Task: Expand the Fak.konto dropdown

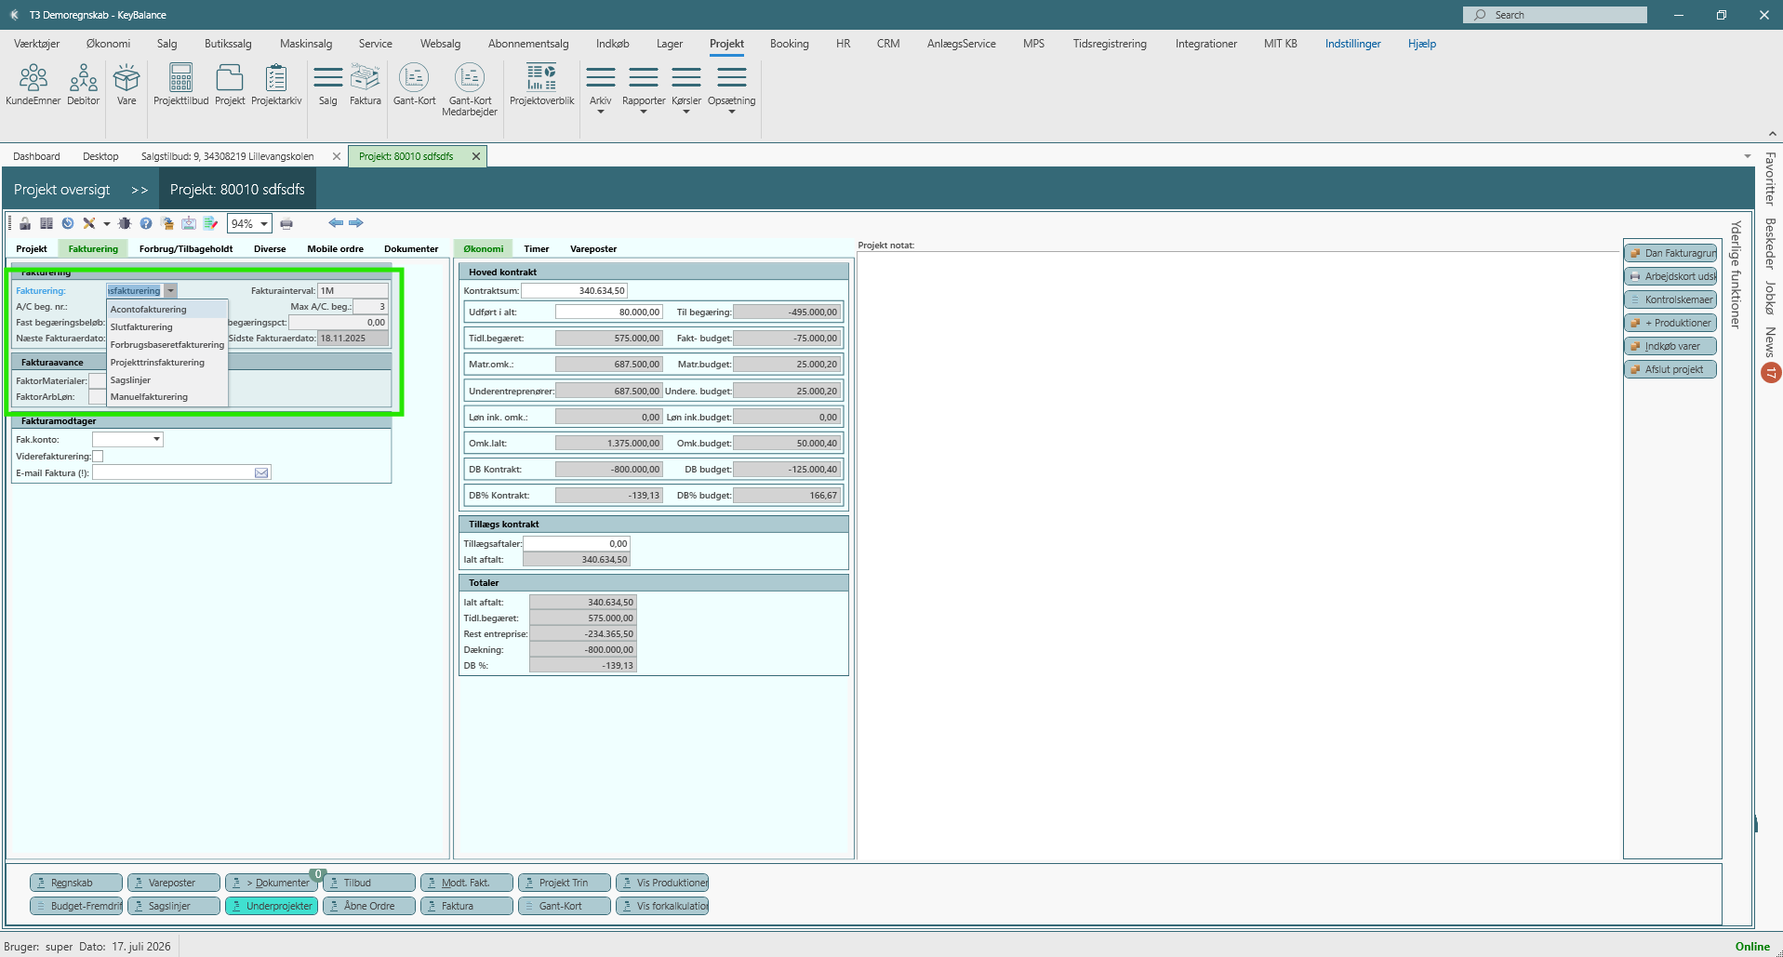Action: click(156, 439)
